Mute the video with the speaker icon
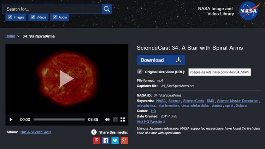 [x=107, y=120]
